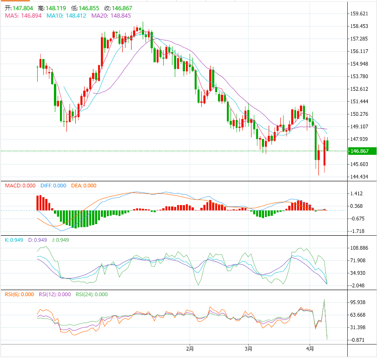377x358 pixels.
Task: Click the 153.780 price axis label
Action: coord(359,76)
